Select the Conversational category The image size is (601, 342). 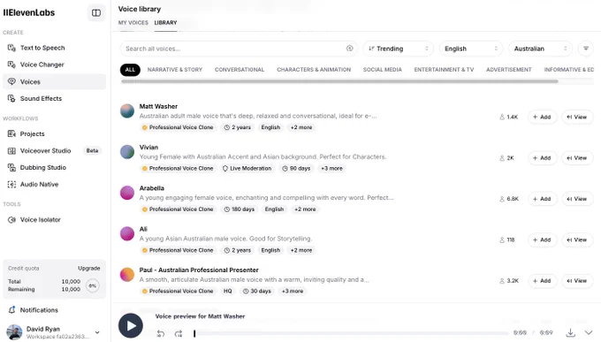tap(240, 70)
